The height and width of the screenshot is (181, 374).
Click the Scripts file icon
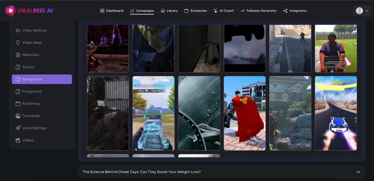(x=18, y=67)
